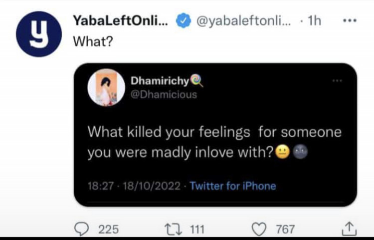Open Dhamirichy's profile picture

pyautogui.click(x=105, y=88)
